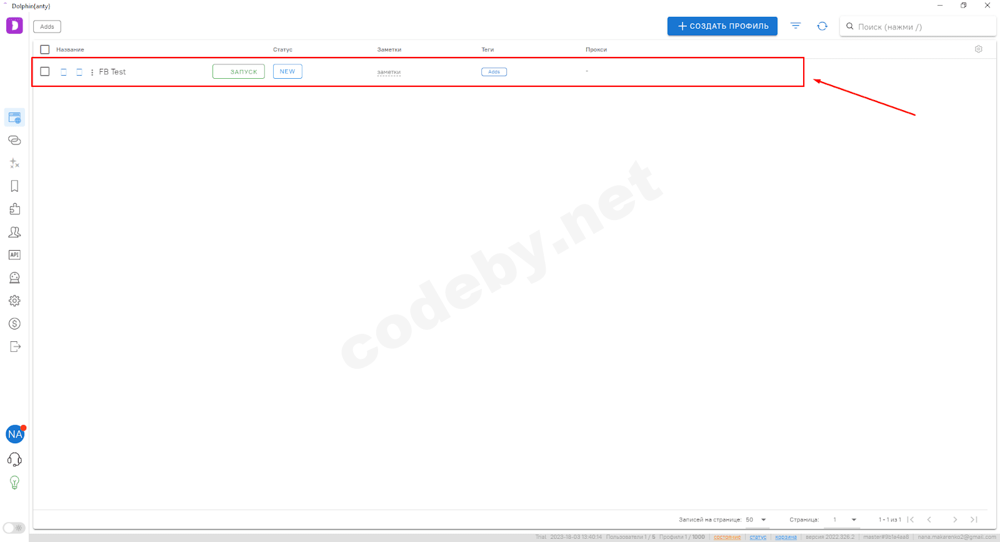Open the three-dot menu for FB Test
The image size is (1000, 542).
[x=92, y=72]
